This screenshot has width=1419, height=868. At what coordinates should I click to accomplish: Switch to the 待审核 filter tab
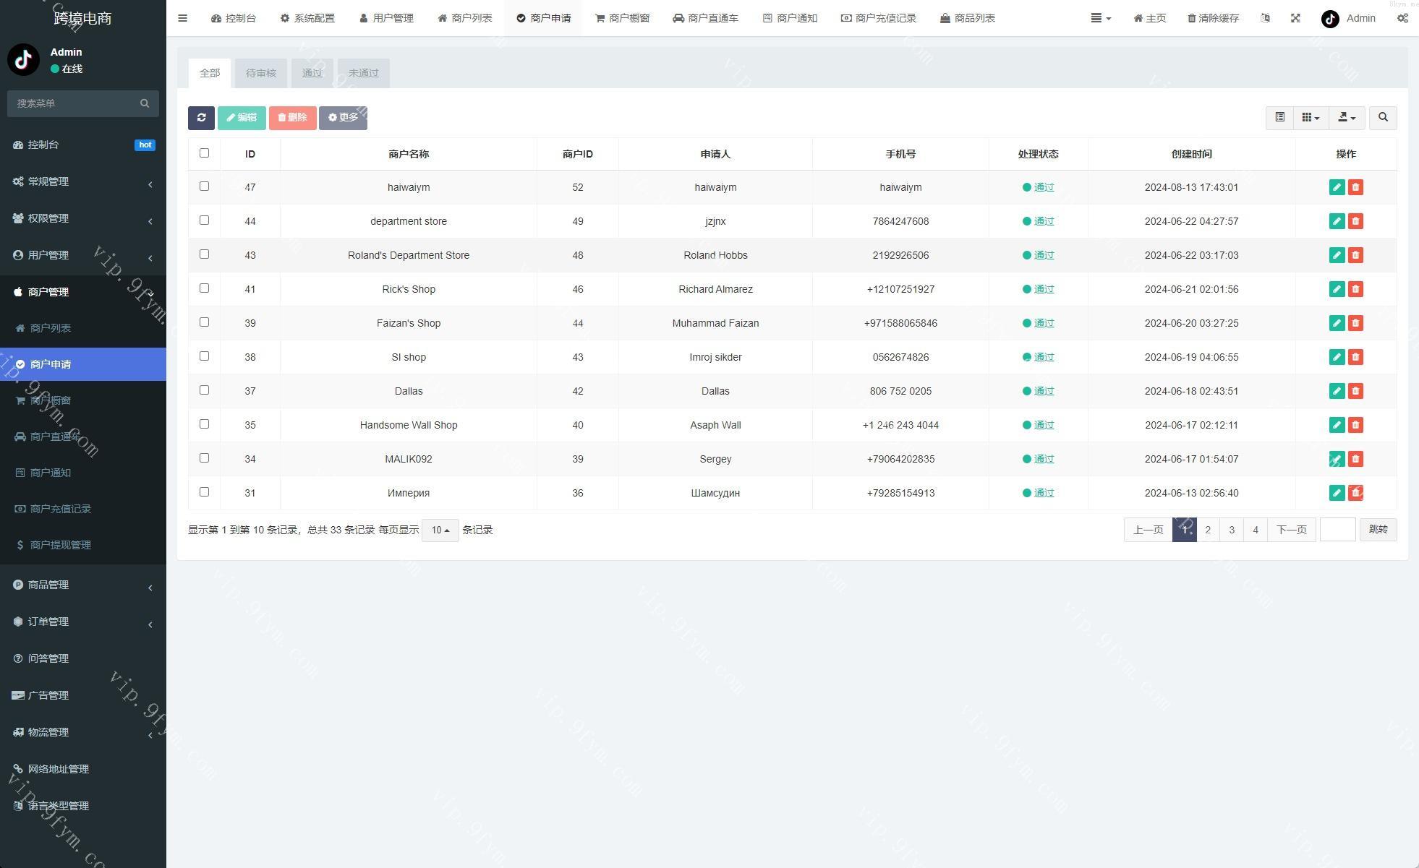coord(260,73)
